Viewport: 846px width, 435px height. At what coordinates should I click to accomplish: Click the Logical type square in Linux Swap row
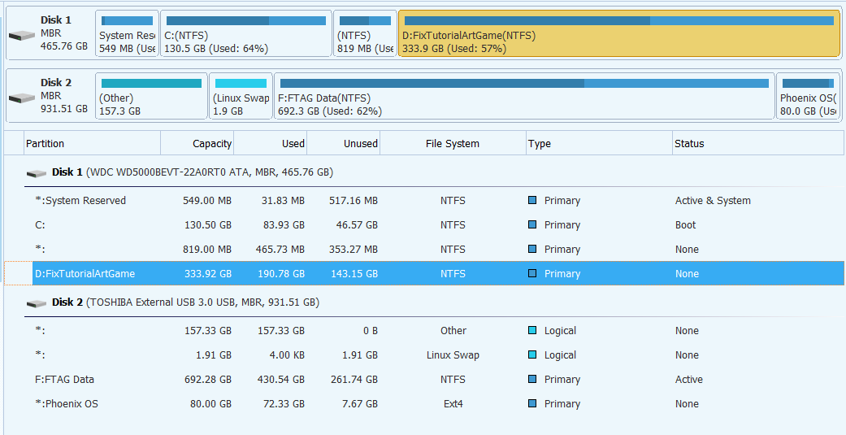click(x=532, y=355)
